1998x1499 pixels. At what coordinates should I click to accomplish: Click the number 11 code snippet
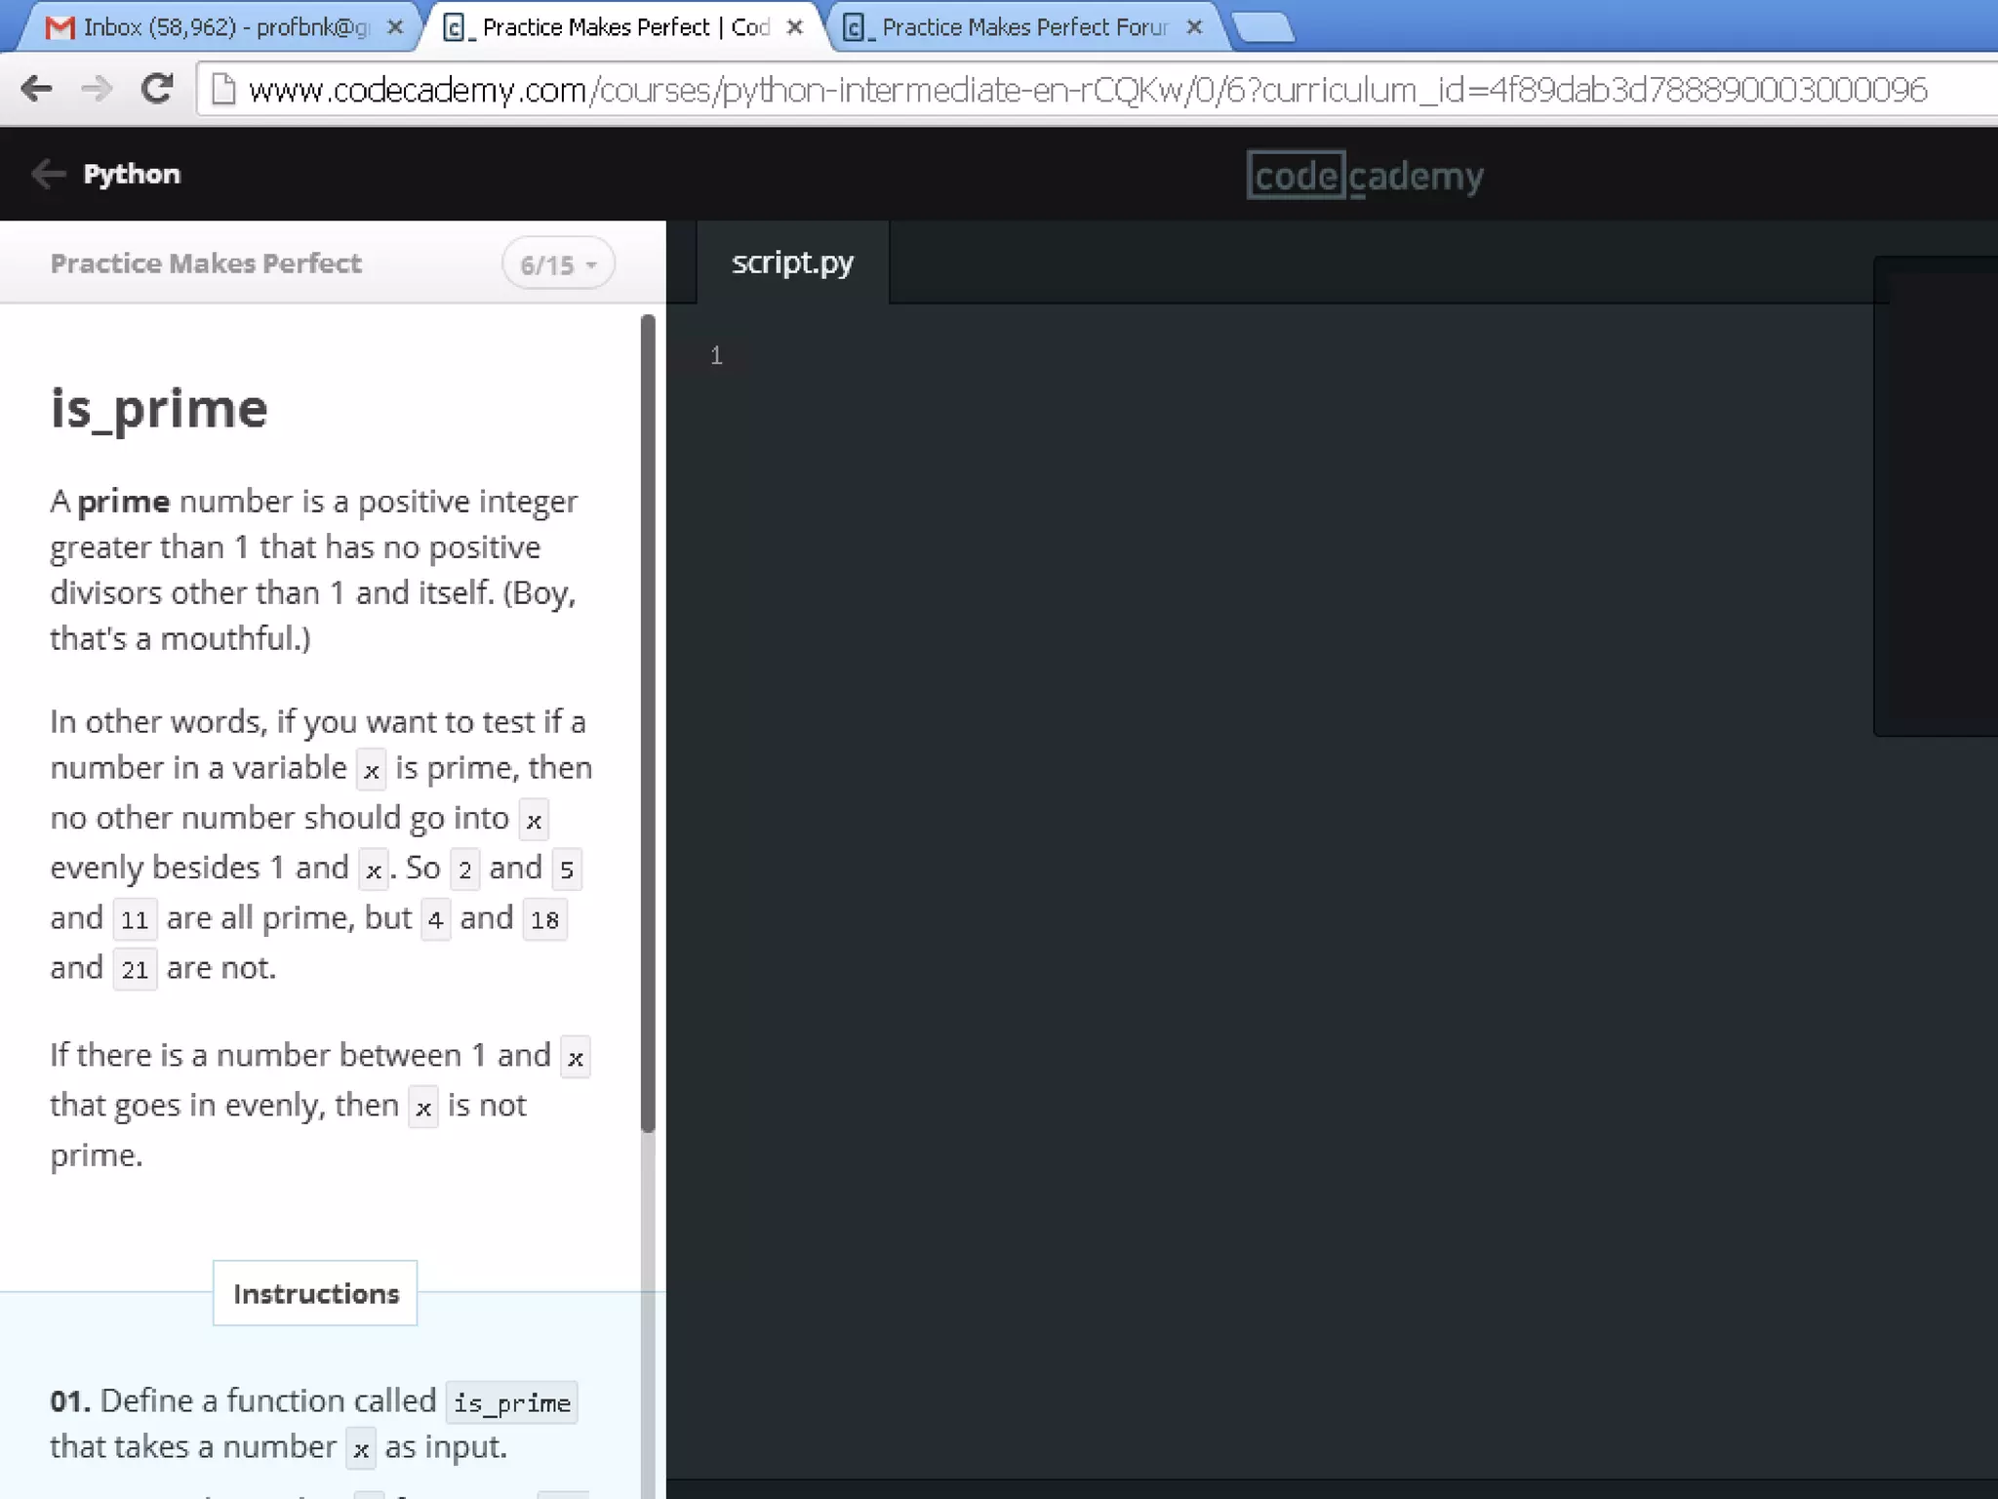135,919
